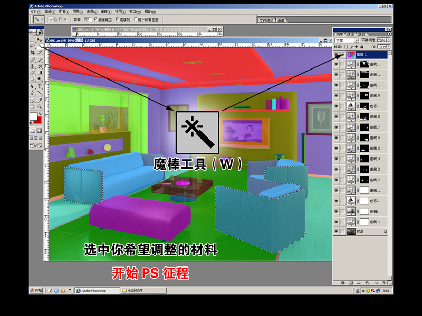This screenshot has width=422, height=316.
Task: Select the Clone Stamp tool
Action: click(x=32, y=66)
